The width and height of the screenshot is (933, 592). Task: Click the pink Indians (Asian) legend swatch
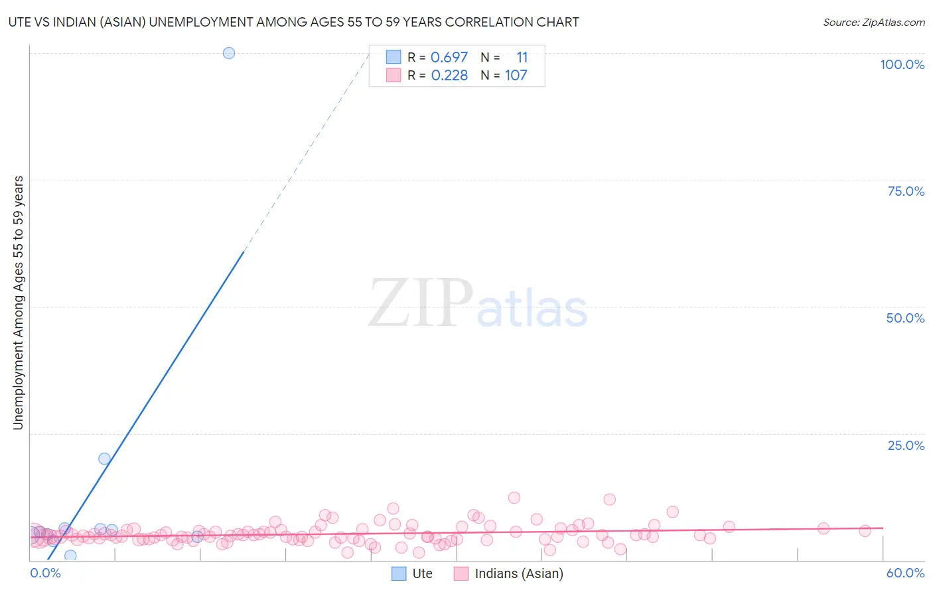pos(461,573)
